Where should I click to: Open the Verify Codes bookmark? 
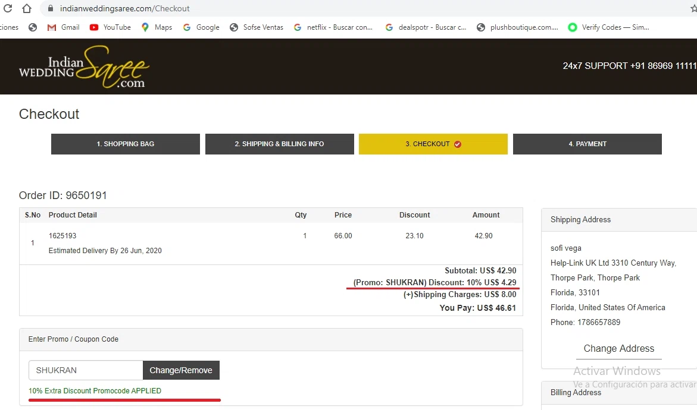point(609,27)
